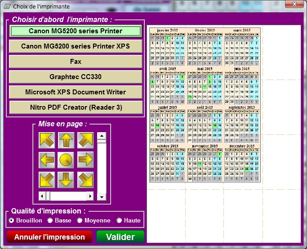Select Brouillon print quality
307x249 pixels.
12,221
